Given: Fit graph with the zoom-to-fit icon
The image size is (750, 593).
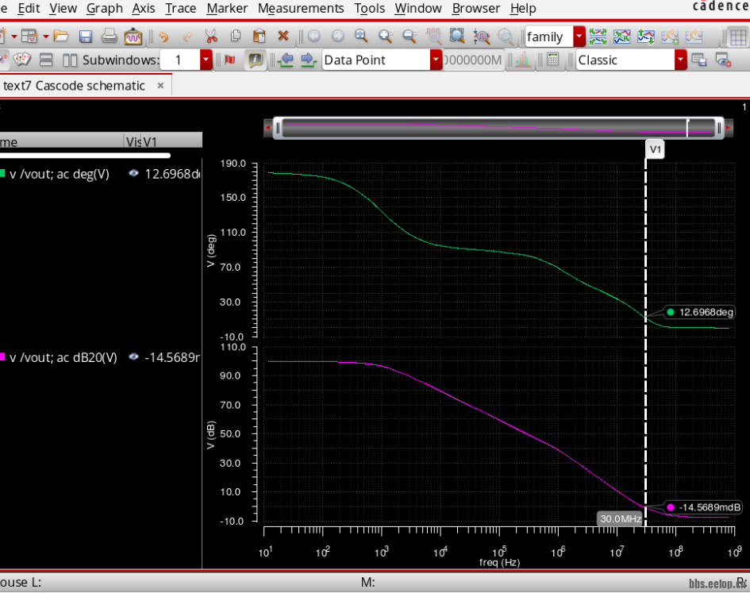Looking at the screenshot, I should pyautogui.click(x=457, y=36).
